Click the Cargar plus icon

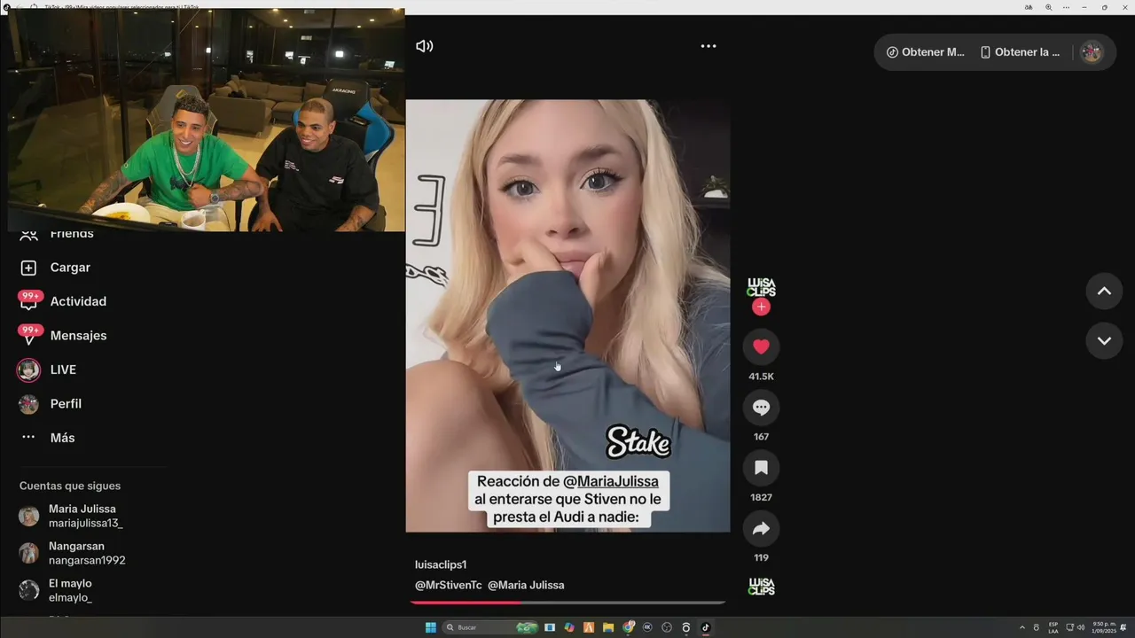[x=28, y=268]
